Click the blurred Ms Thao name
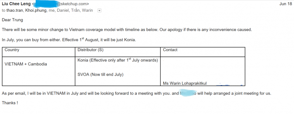The image size is (294, 114). [x=188, y=93]
